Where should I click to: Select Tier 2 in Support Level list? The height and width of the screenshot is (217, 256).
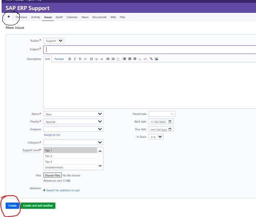49,156
